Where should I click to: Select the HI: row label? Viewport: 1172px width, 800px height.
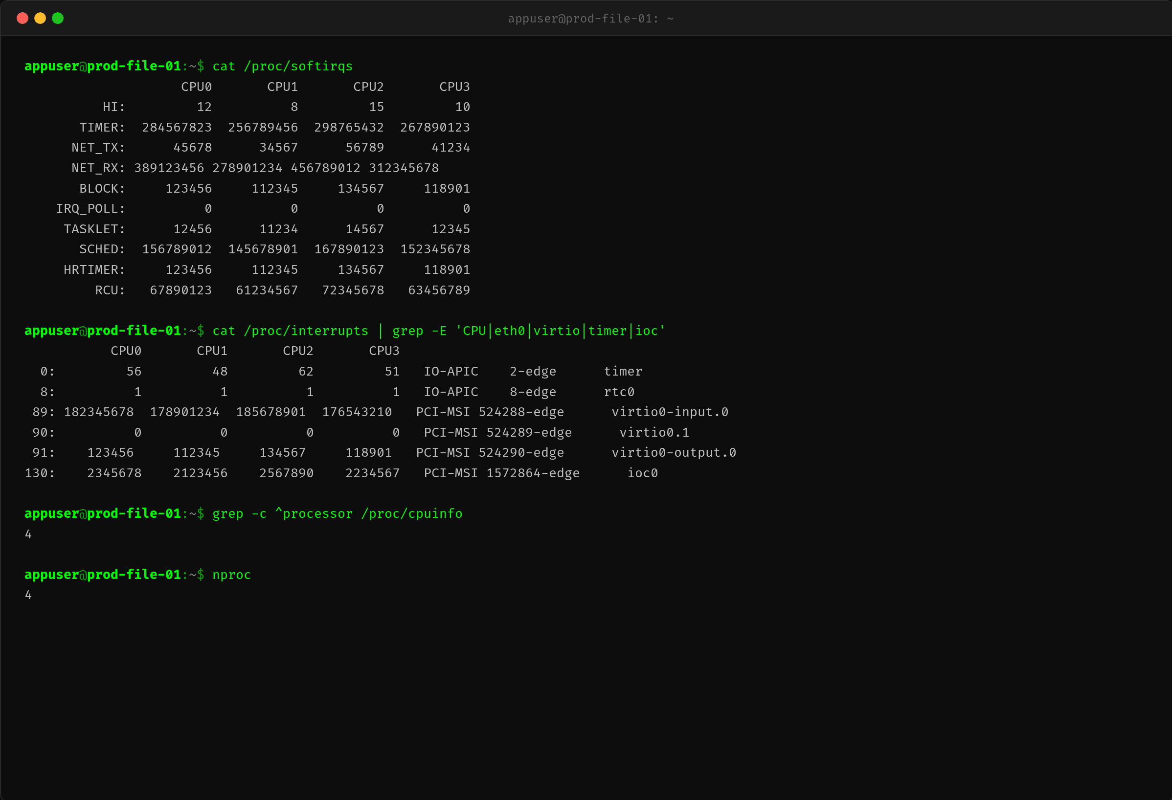coord(114,107)
